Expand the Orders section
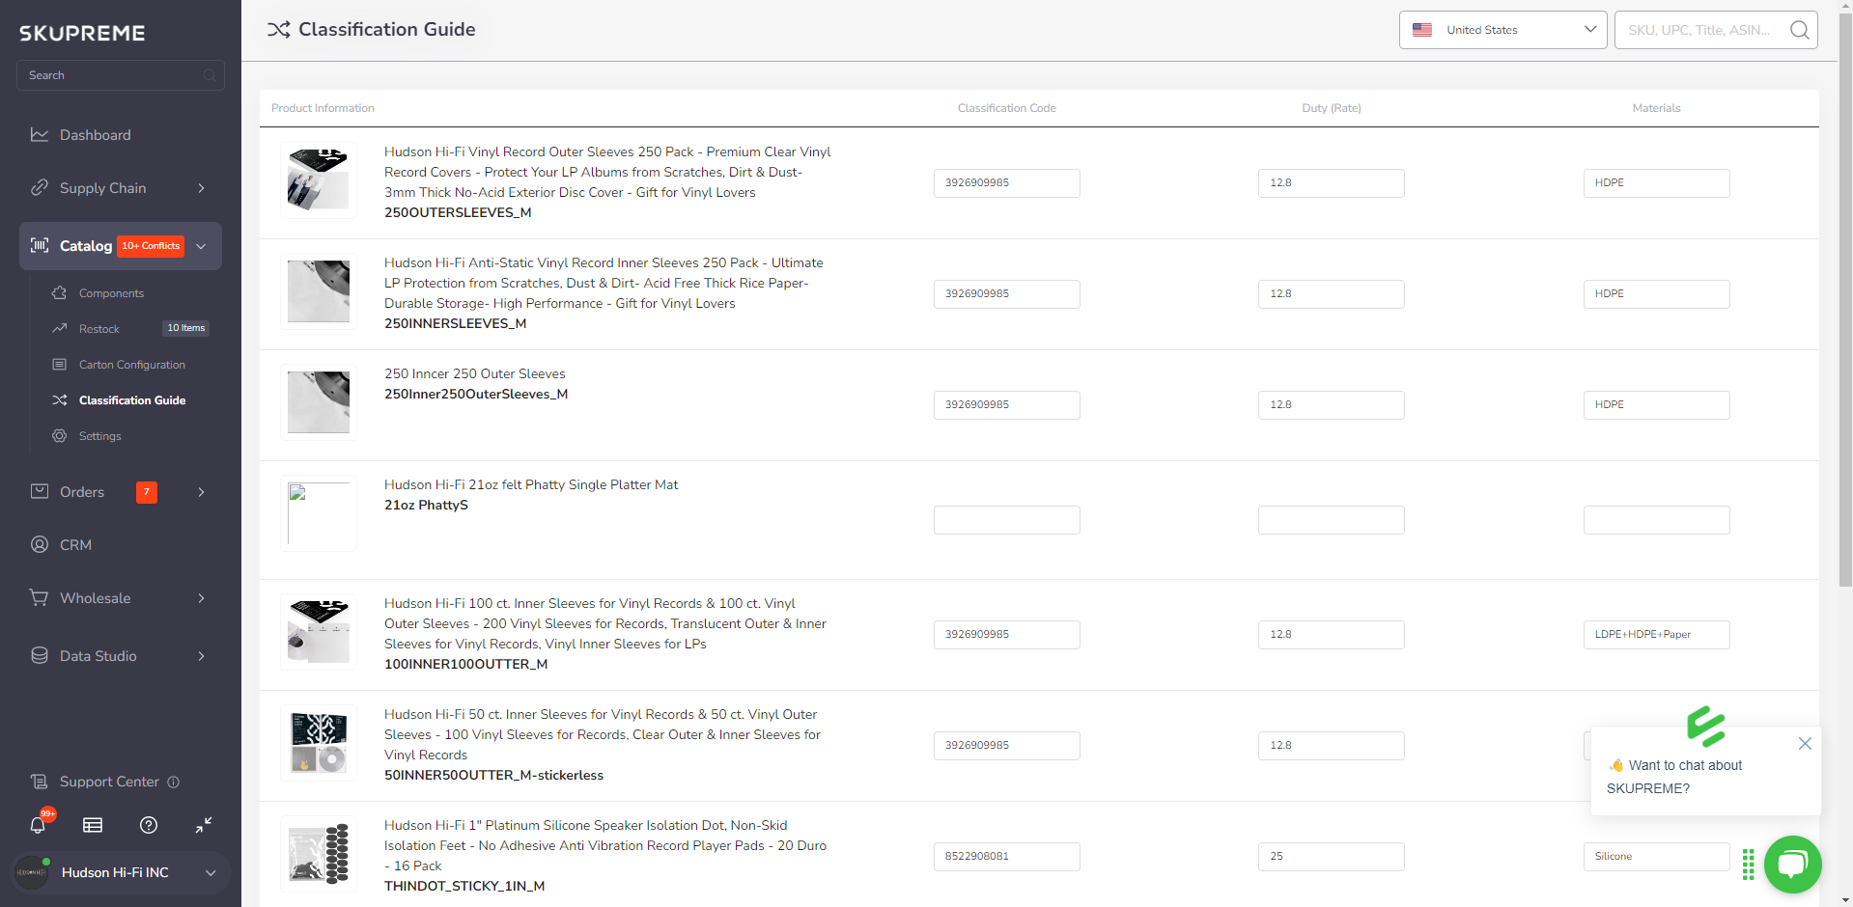The width and height of the screenshot is (1853, 907). pyautogui.click(x=82, y=492)
